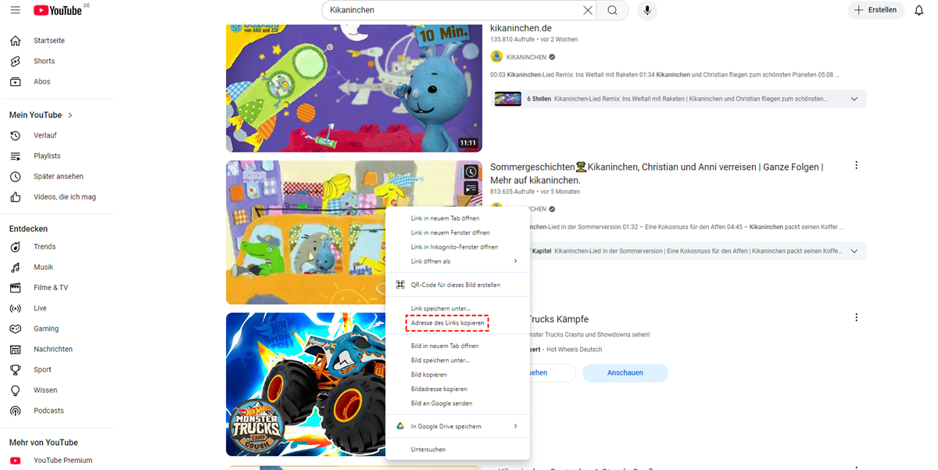Screen dimensions: 938x470
Task: Open the Monster Trucks thumbnail
Action: pos(306,384)
